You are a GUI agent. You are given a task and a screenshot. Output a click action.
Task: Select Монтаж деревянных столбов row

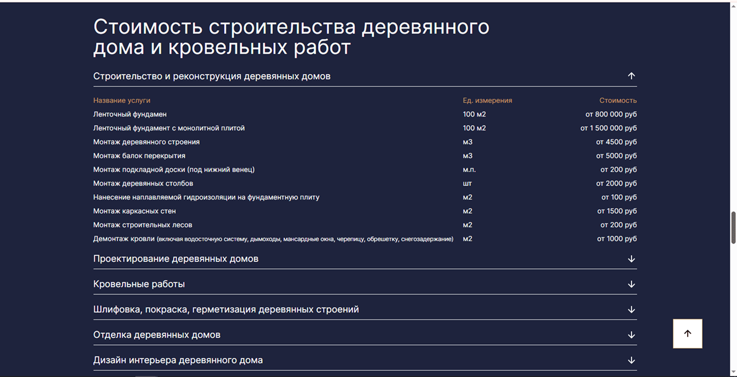[365, 183]
